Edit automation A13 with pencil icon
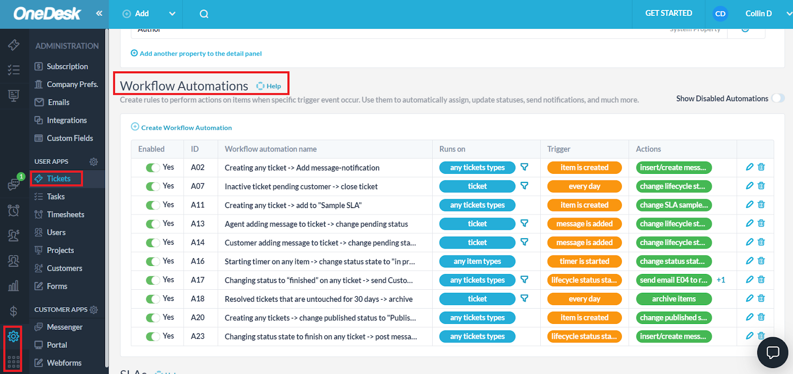This screenshot has height=374, width=793. (749, 223)
